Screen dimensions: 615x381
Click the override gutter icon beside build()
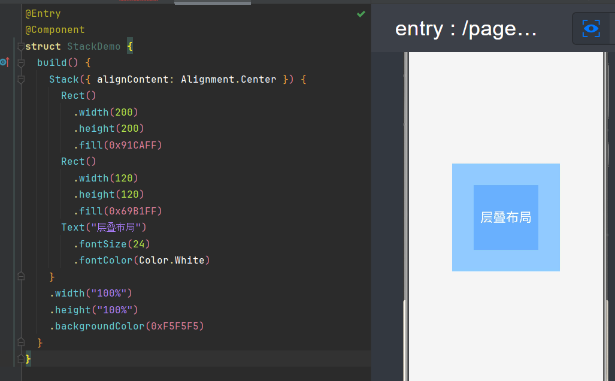[5, 62]
